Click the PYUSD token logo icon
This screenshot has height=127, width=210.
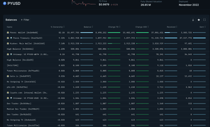(x=5, y=3)
